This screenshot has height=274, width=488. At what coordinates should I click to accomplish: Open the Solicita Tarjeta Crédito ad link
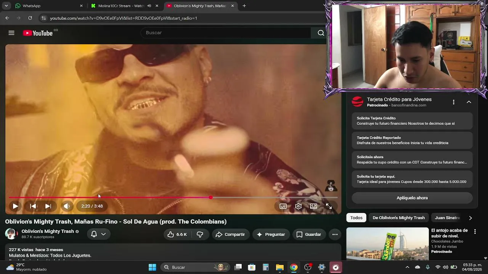coord(412,121)
